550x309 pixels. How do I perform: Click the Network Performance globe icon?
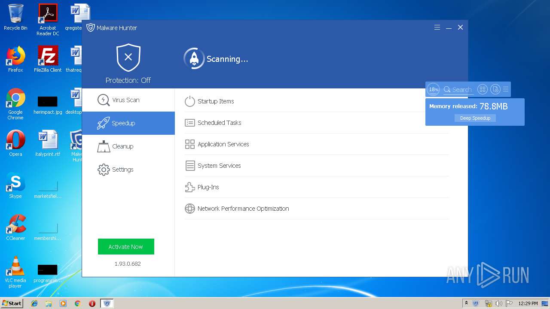click(x=189, y=209)
